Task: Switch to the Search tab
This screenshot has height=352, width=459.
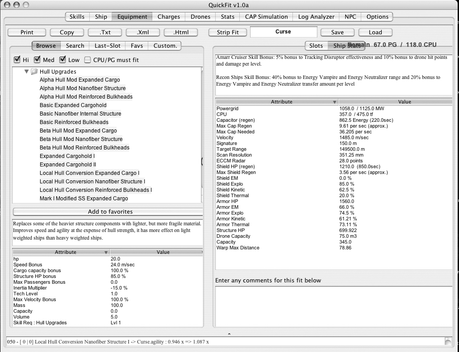Action: pyautogui.click(x=75, y=46)
